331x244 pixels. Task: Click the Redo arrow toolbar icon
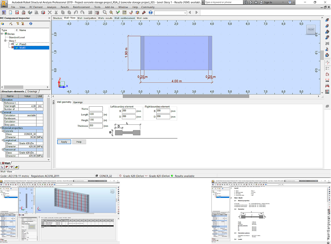point(82,12)
